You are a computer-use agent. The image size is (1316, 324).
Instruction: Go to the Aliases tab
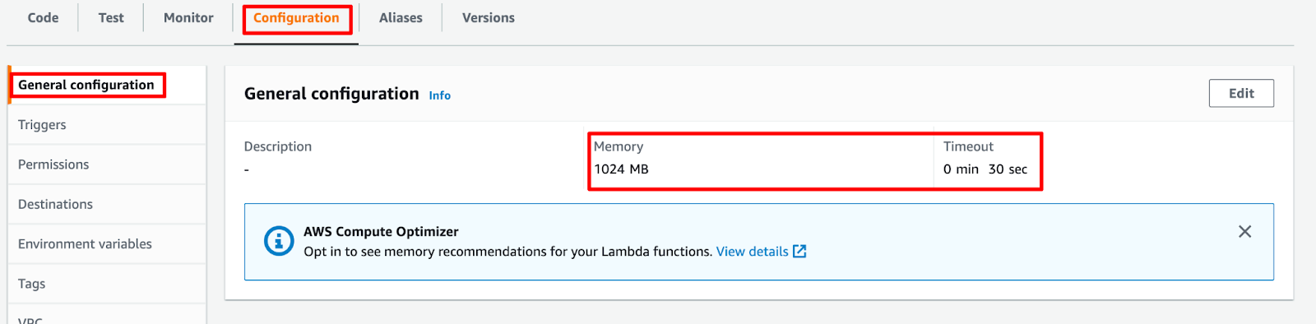[401, 17]
